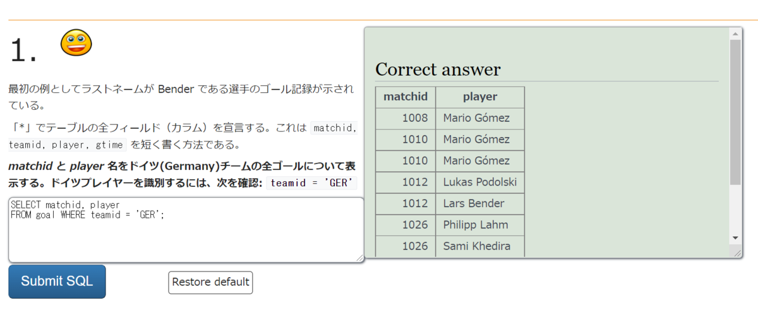Click the resize grip of the results panel
The width and height of the screenshot is (758, 310).
point(736,252)
